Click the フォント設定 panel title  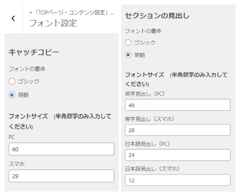point(53,23)
